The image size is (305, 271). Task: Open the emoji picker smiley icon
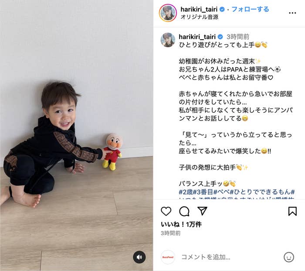[x=289, y=257]
